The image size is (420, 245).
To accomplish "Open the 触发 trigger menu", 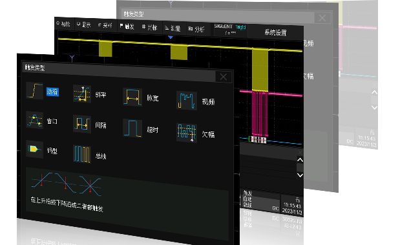I will click(127, 26).
